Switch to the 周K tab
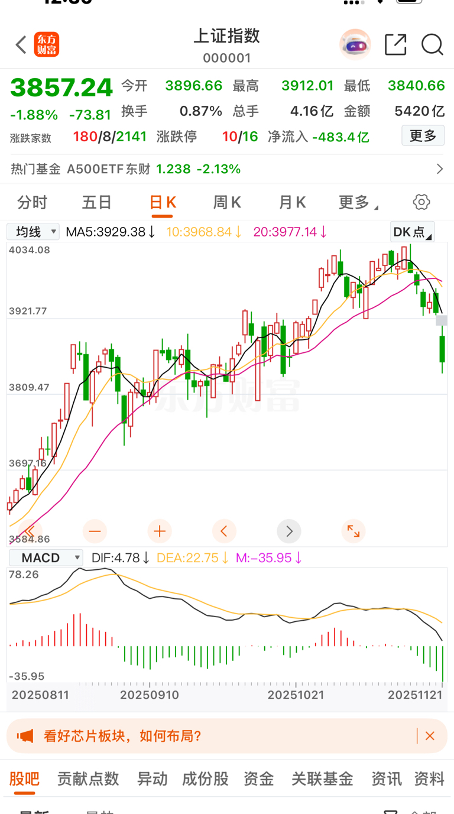Image resolution: width=454 pixels, height=814 pixels. [227, 203]
